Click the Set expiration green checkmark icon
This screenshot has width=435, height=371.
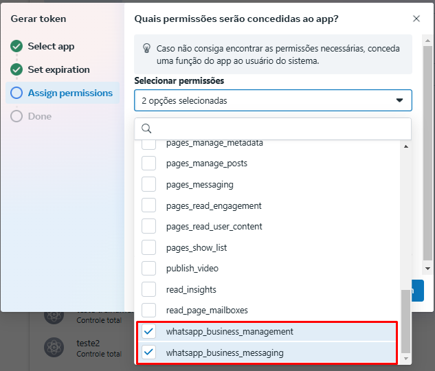point(16,70)
